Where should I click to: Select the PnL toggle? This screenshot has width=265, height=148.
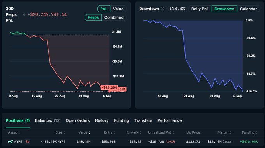(x=104, y=9)
